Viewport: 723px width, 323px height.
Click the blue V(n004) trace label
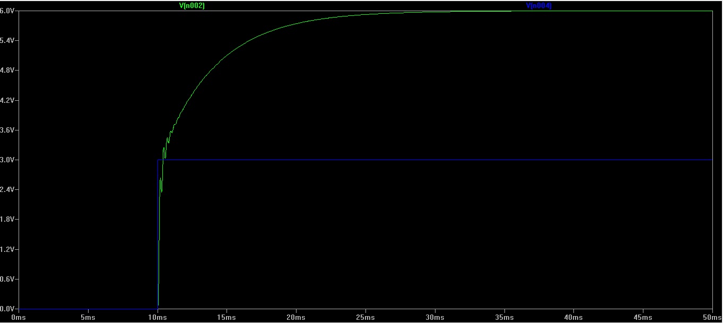[538, 6]
